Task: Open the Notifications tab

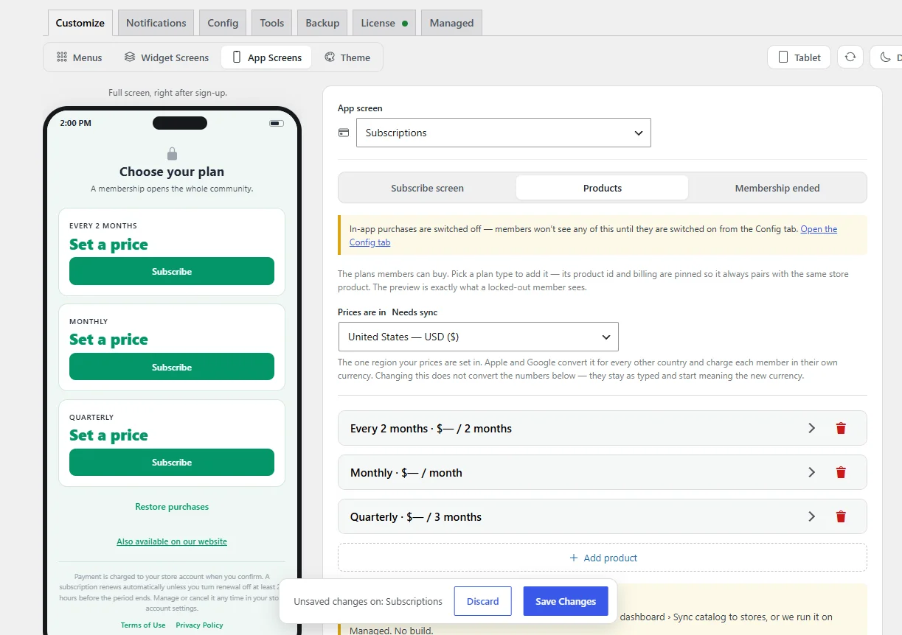Action: pos(156,23)
